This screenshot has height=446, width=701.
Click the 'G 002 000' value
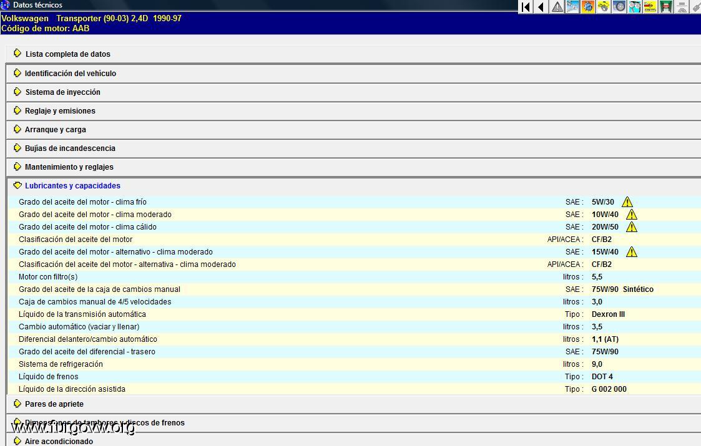click(x=609, y=390)
